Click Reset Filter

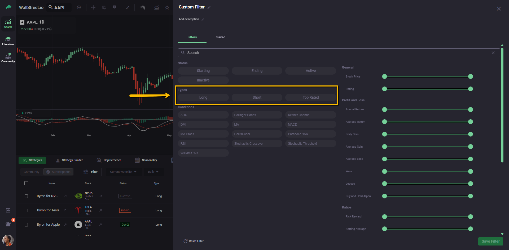(194, 241)
